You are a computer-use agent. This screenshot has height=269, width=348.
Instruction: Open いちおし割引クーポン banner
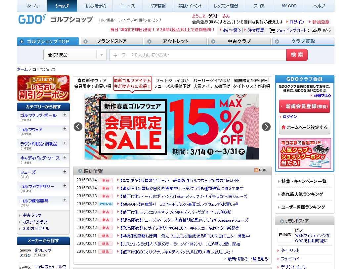(x=43, y=88)
